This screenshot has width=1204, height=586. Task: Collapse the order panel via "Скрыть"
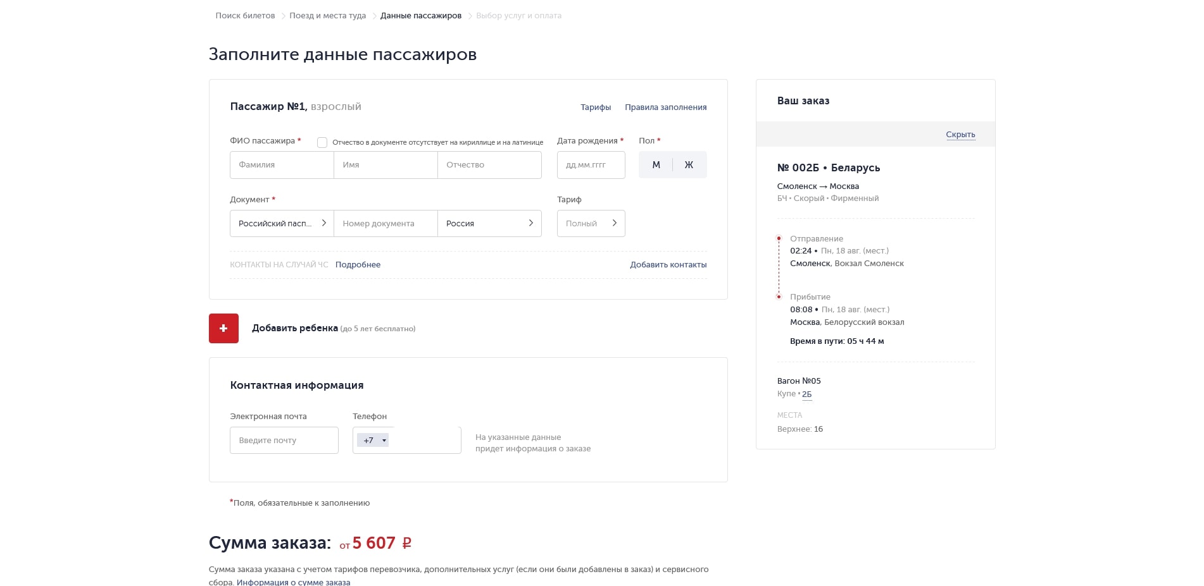click(x=960, y=135)
